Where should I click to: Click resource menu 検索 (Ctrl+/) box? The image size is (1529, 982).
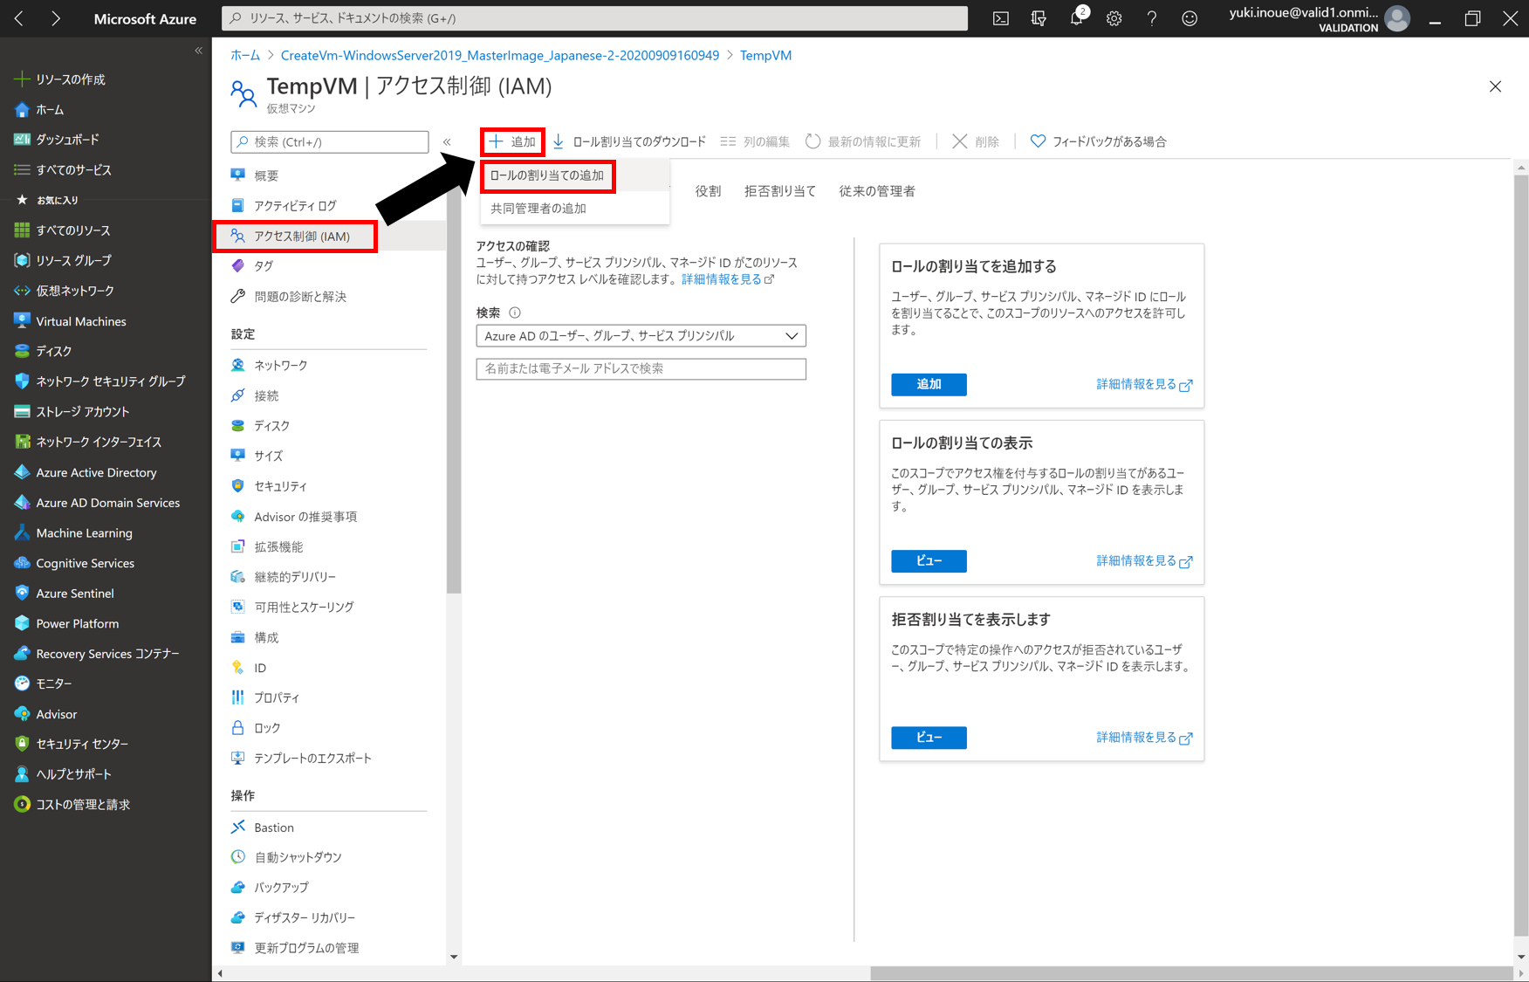(x=330, y=142)
